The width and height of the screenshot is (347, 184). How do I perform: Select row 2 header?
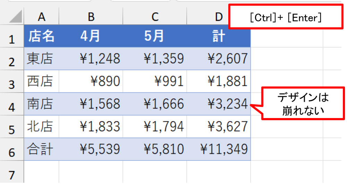click(12, 59)
